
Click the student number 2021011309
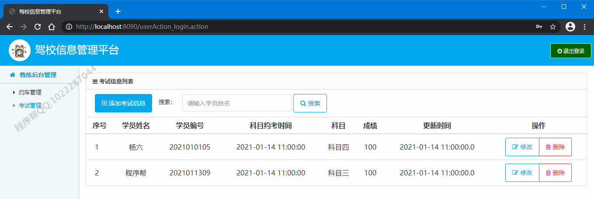click(x=190, y=173)
